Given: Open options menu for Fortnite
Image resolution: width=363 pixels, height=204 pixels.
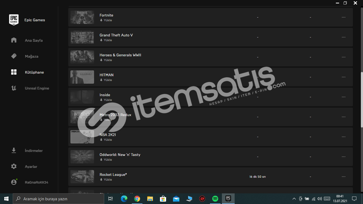Looking at the screenshot, I should tap(344, 17).
